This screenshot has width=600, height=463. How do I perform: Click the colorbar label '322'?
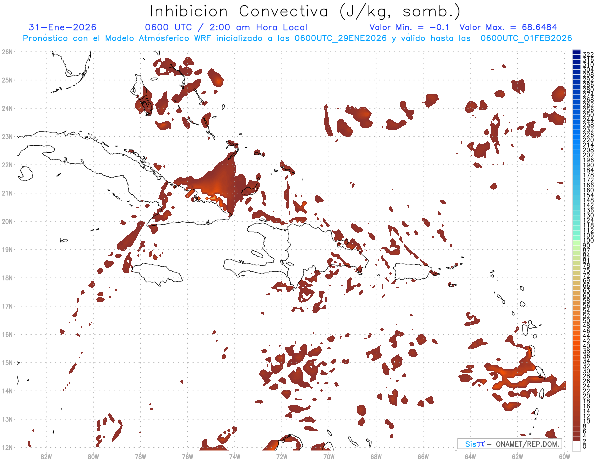588,54
